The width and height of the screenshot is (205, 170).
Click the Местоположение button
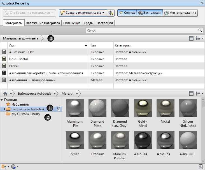pyautogui.click(x=180, y=13)
